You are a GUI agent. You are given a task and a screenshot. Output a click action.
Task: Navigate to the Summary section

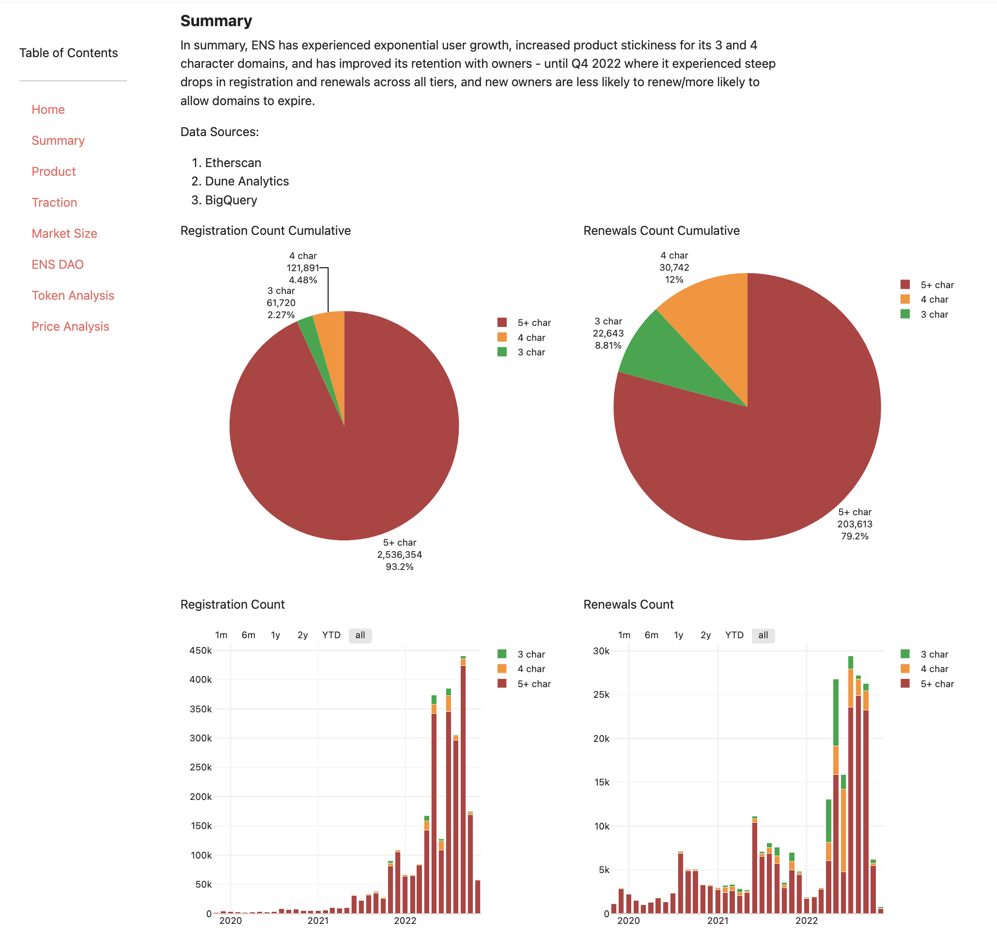(58, 140)
